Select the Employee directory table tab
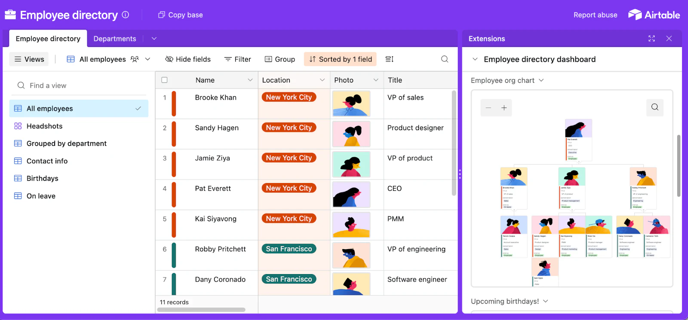 coord(48,39)
